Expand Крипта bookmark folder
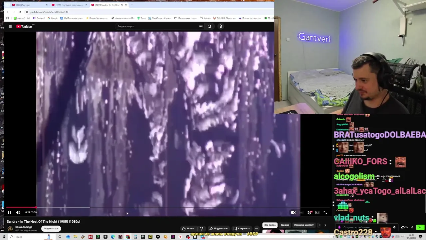Image resolution: width=426 pixels, height=240 pixels. click(205, 18)
